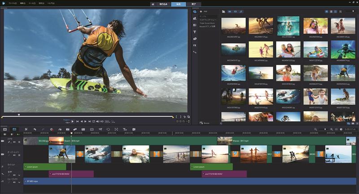Click the Browse button below library
Viewport: 359px width, 194px height.
205,123
